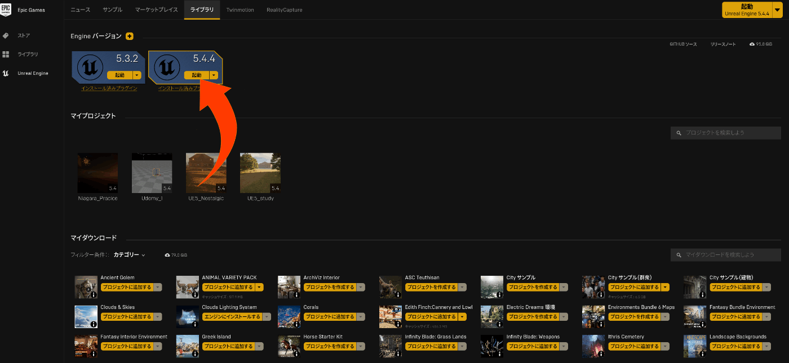Click the Infinity Blade: Weapons thumbnail
This screenshot has width=789, height=363.
click(492, 346)
